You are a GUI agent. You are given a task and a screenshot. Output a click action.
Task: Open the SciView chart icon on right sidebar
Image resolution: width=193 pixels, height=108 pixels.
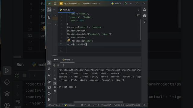pos(144,22)
